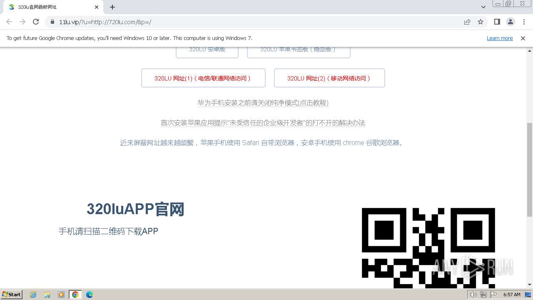Expand the tab search chevron
The width and height of the screenshot is (533, 300).
[x=483, y=7]
